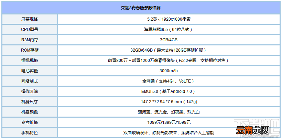The width and height of the screenshot is (282, 140).
Task: Click the value 3000mAh
Action: [169, 71]
